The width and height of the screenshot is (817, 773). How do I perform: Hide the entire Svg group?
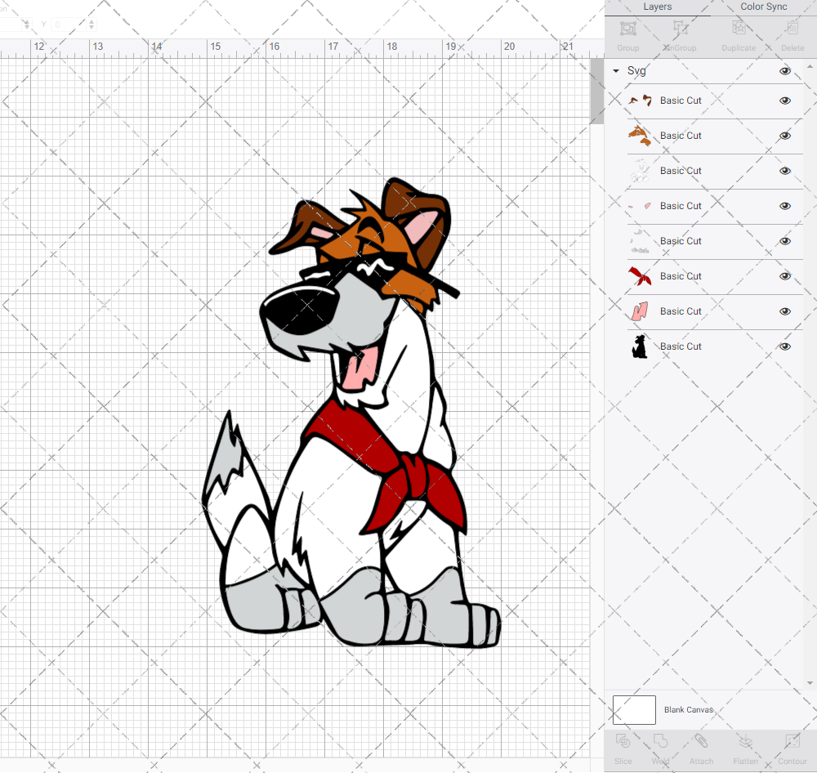tap(784, 71)
